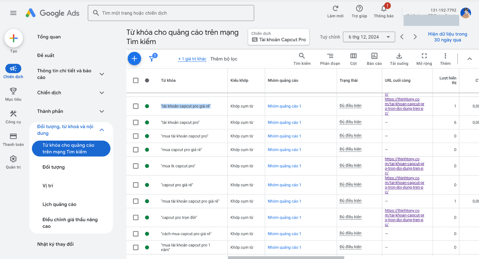Select Chiến dịch megaphone sidebar icon
This screenshot has height=259, width=479.
tap(13, 69)
